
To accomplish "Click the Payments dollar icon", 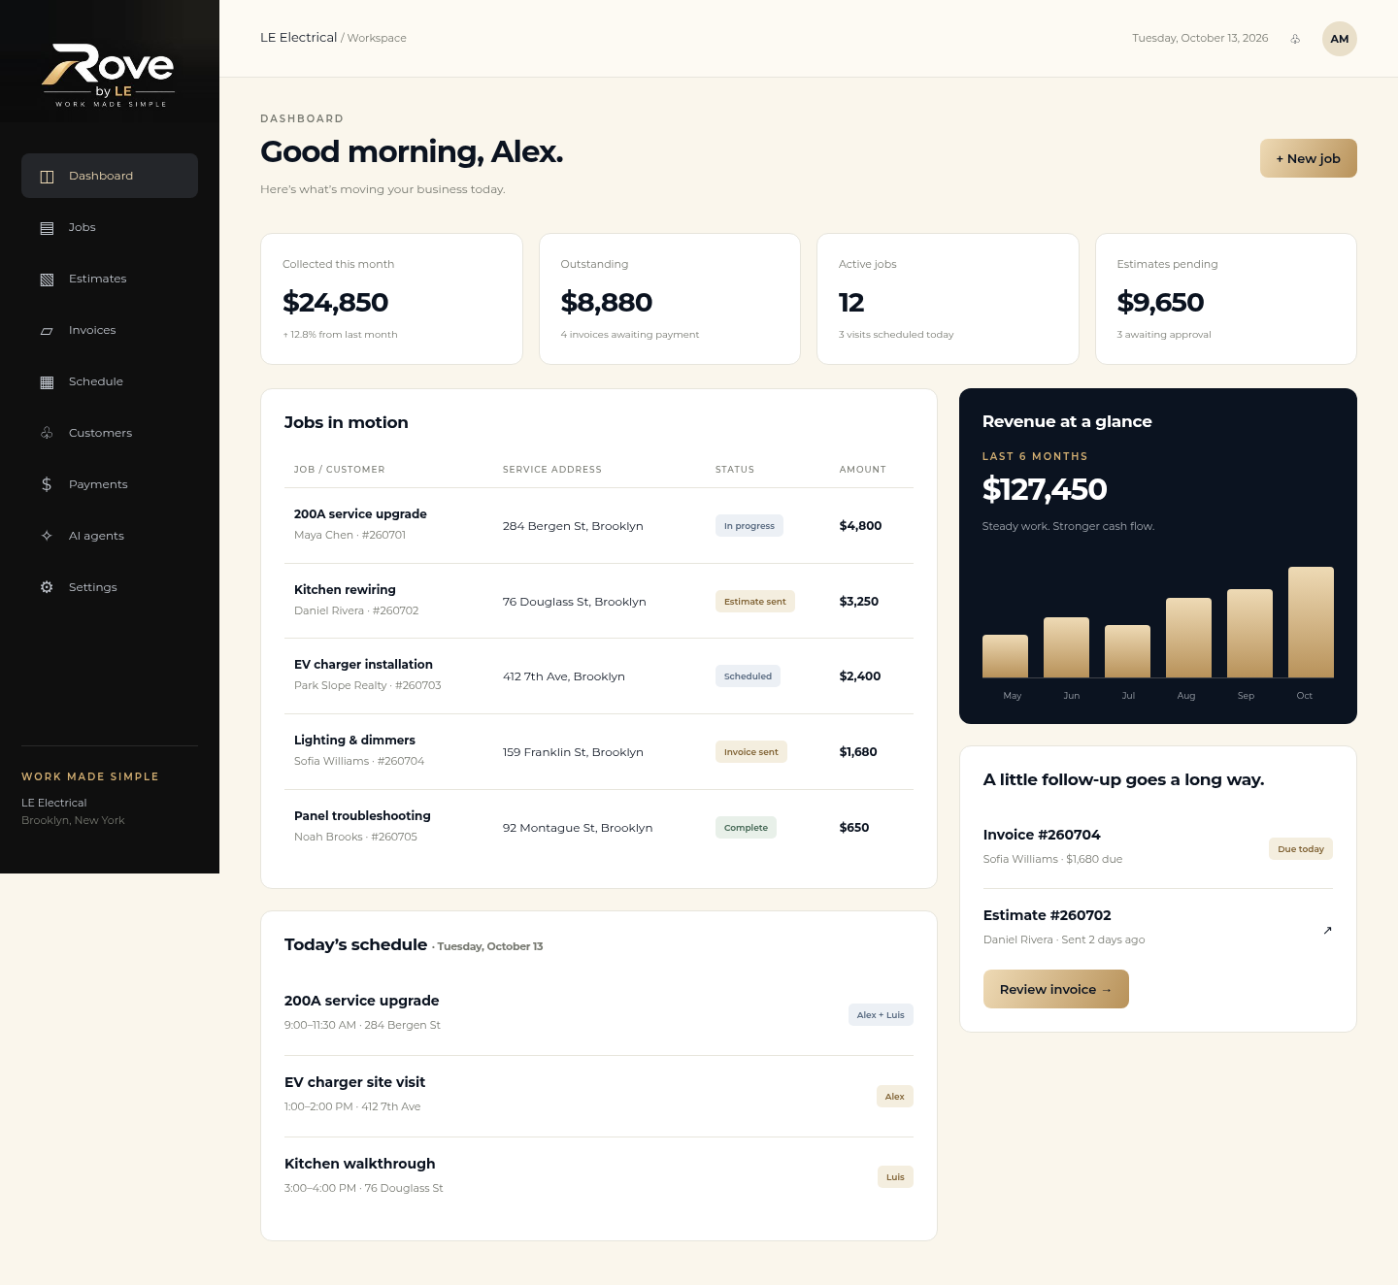I will [x=47, y=484].
